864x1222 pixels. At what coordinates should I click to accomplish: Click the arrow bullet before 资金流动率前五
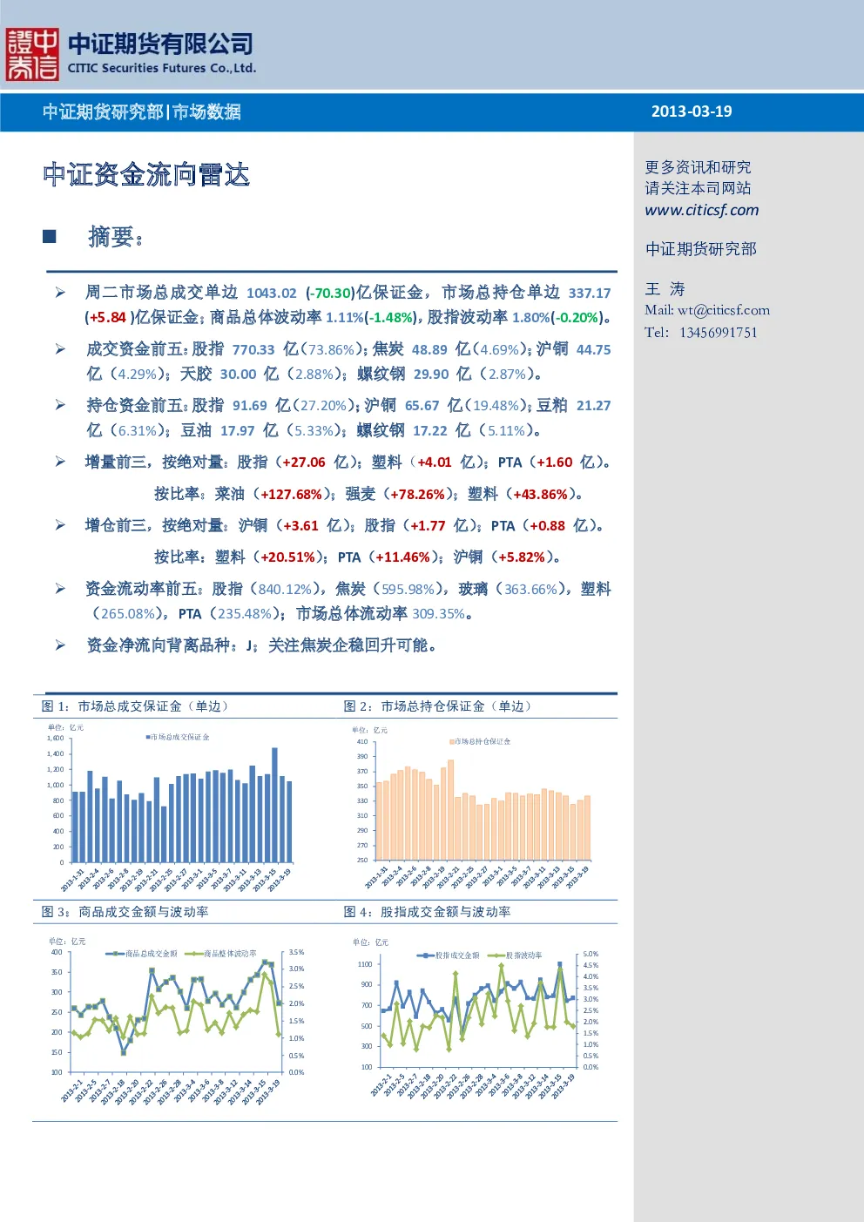(x=60, y=589)
